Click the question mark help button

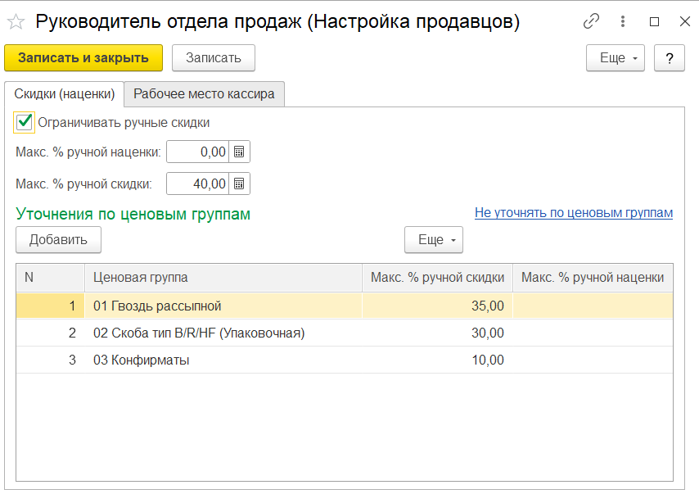669,58
